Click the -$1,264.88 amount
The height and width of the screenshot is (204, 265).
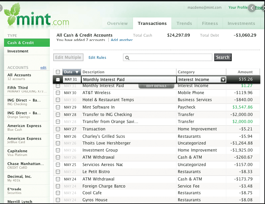(x=241, y=143)
